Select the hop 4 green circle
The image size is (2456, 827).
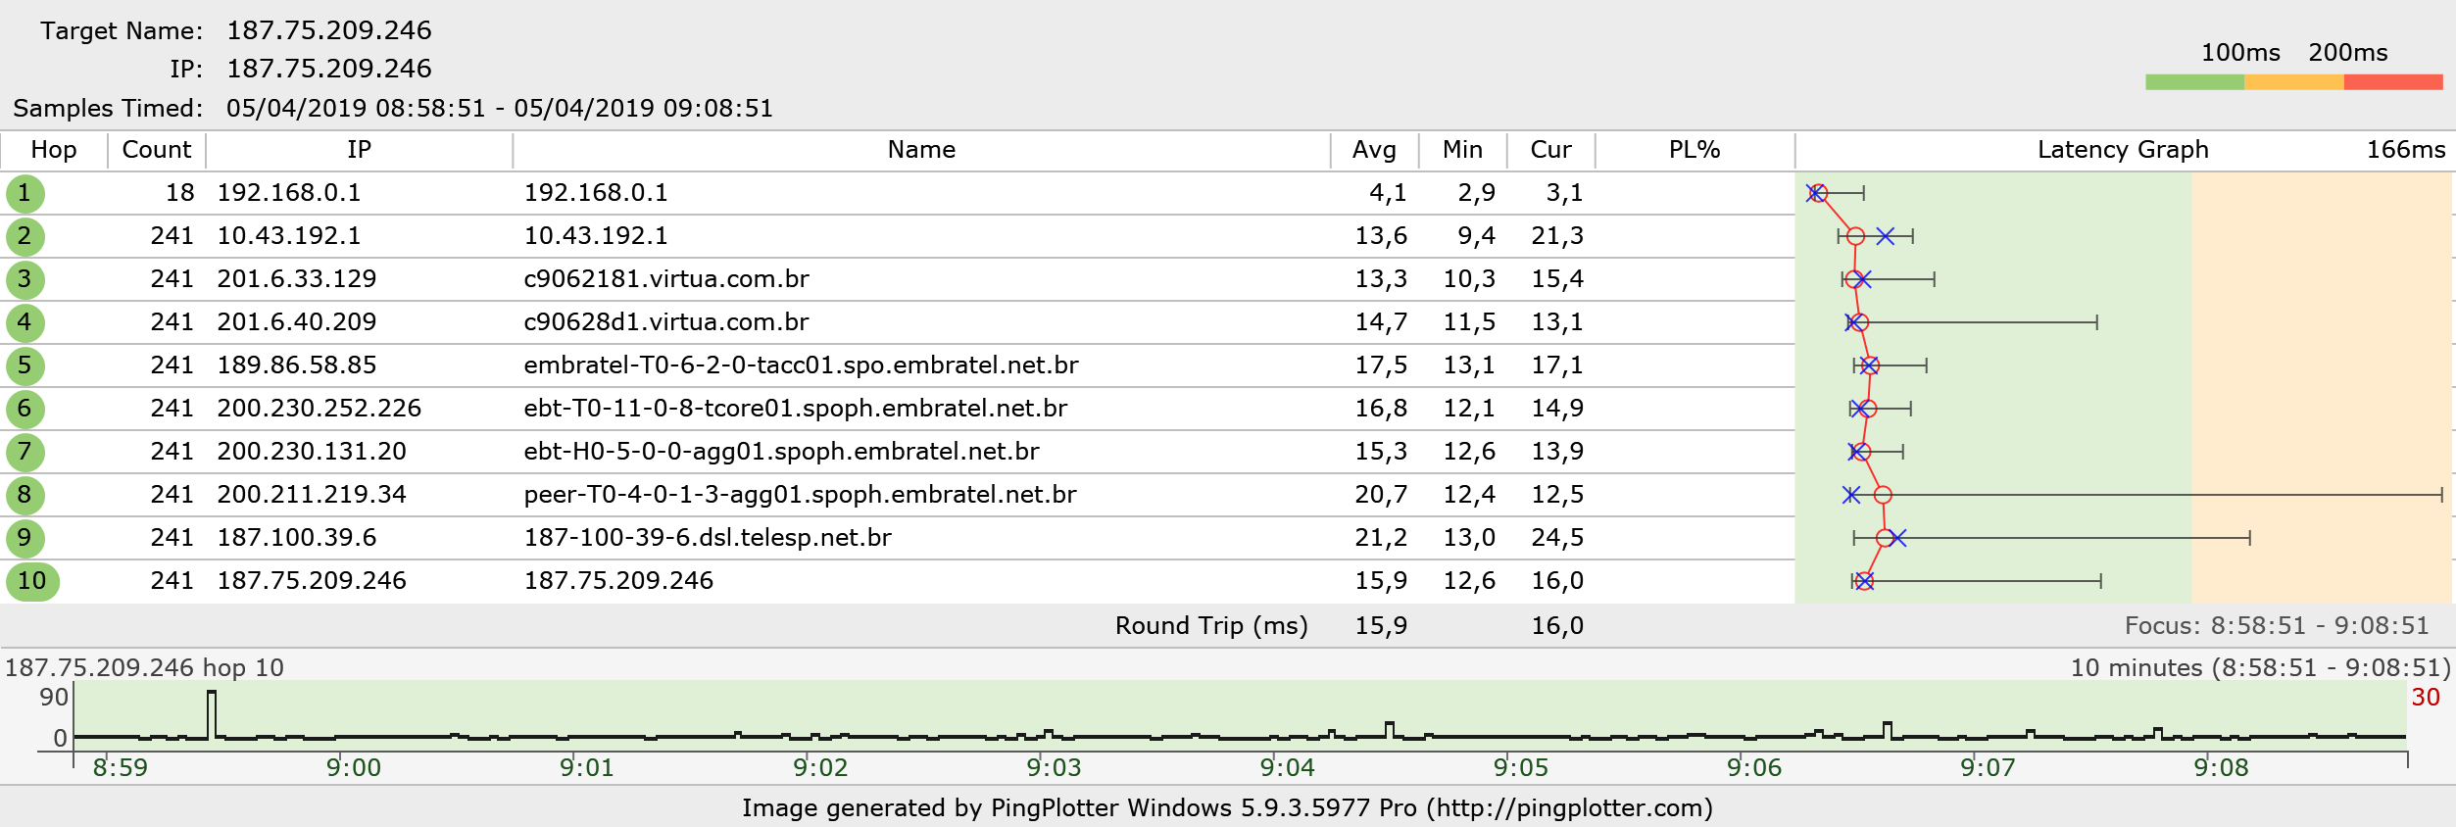coord(25,322)
